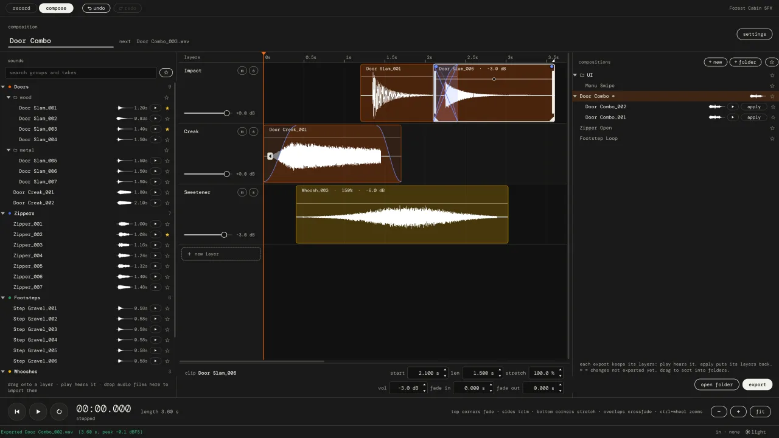Star the Menu Swipe composition
The image size is (779, 438).
772,86
